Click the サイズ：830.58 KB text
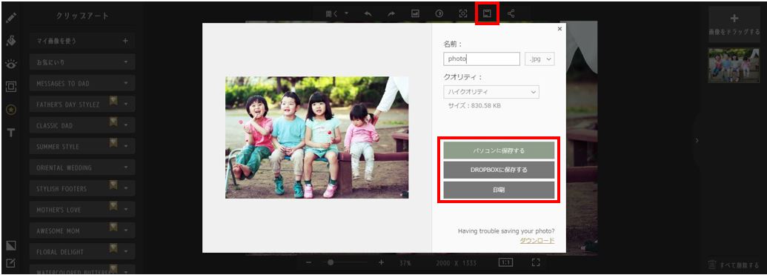 [x=474, y=106]
